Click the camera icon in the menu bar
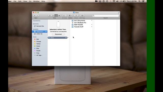Screen dimensions: 163x92 [x=96, y=1]
